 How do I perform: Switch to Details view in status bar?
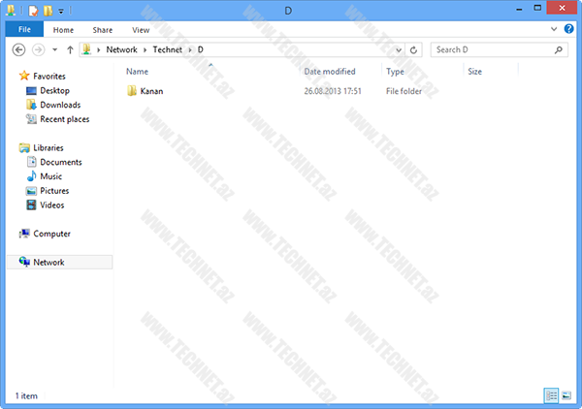pos(551,395)
